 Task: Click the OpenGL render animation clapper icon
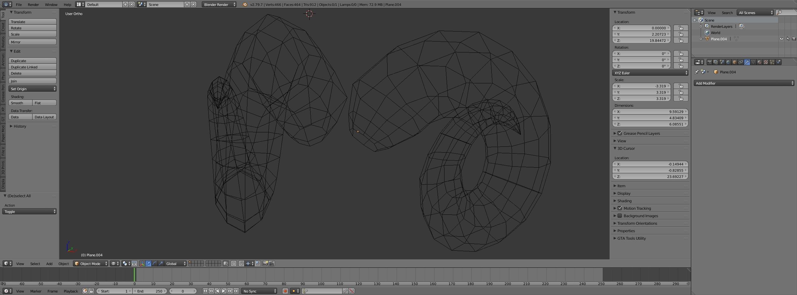click(272, 264)
